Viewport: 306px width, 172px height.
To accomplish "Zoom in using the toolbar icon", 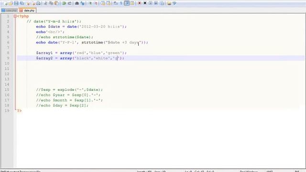I will [x=90, y=3].
